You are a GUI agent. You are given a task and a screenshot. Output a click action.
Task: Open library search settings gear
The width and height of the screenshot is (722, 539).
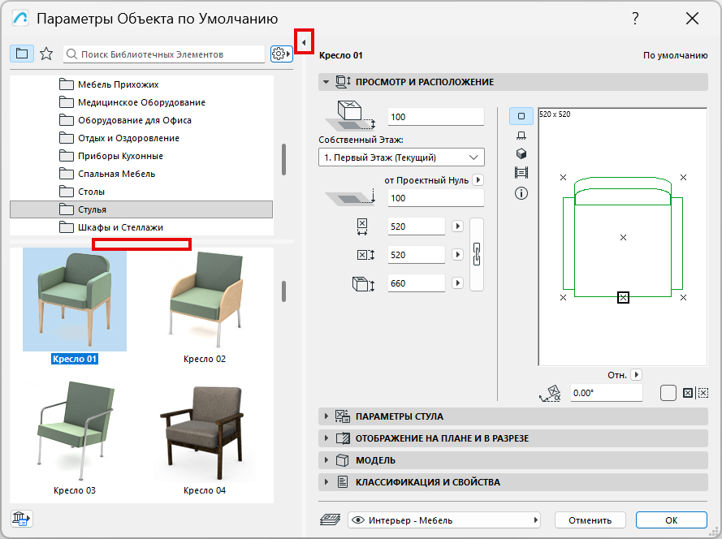point(281,54)
